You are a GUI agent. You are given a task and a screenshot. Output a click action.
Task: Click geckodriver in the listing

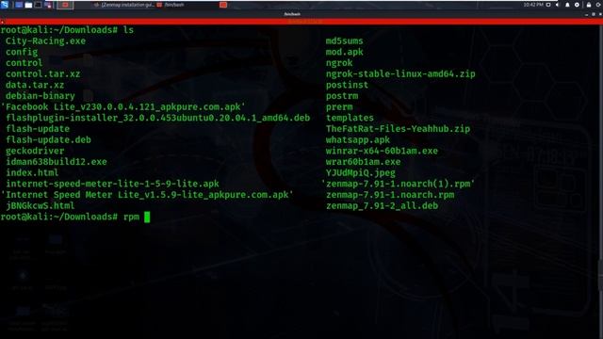pyautogui.click(x=35, y=151)
